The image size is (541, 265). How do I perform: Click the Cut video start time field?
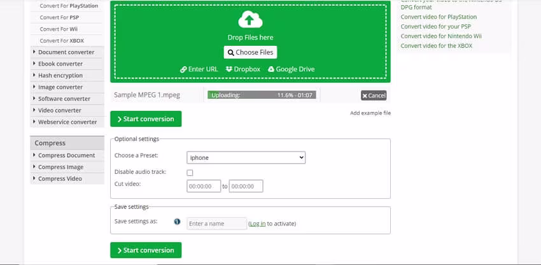(204, 186)
